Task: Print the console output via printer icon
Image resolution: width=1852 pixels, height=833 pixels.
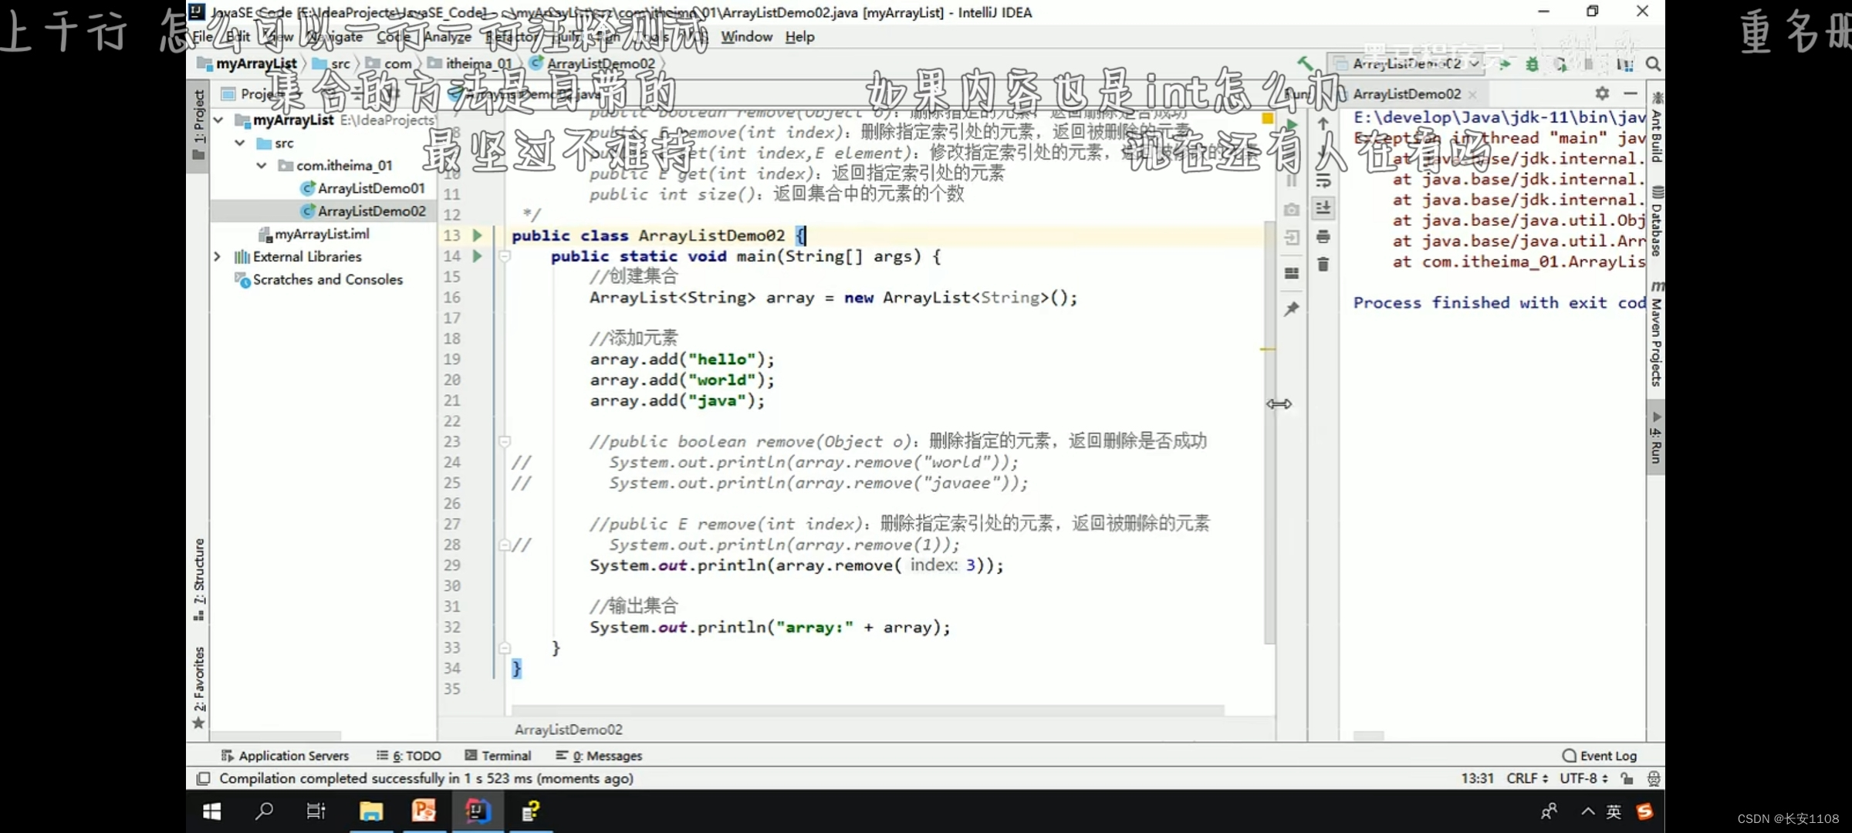Action: click(x=1323, y=236)
